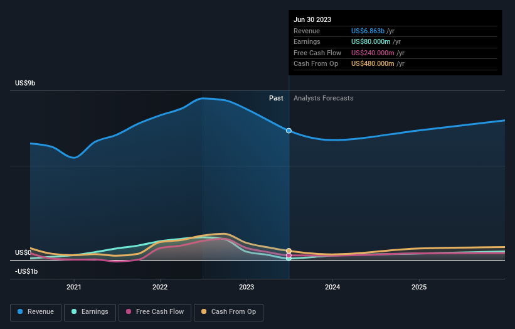Click the Analysts Forecasts label
515x329 pixels.
point(324,99)
